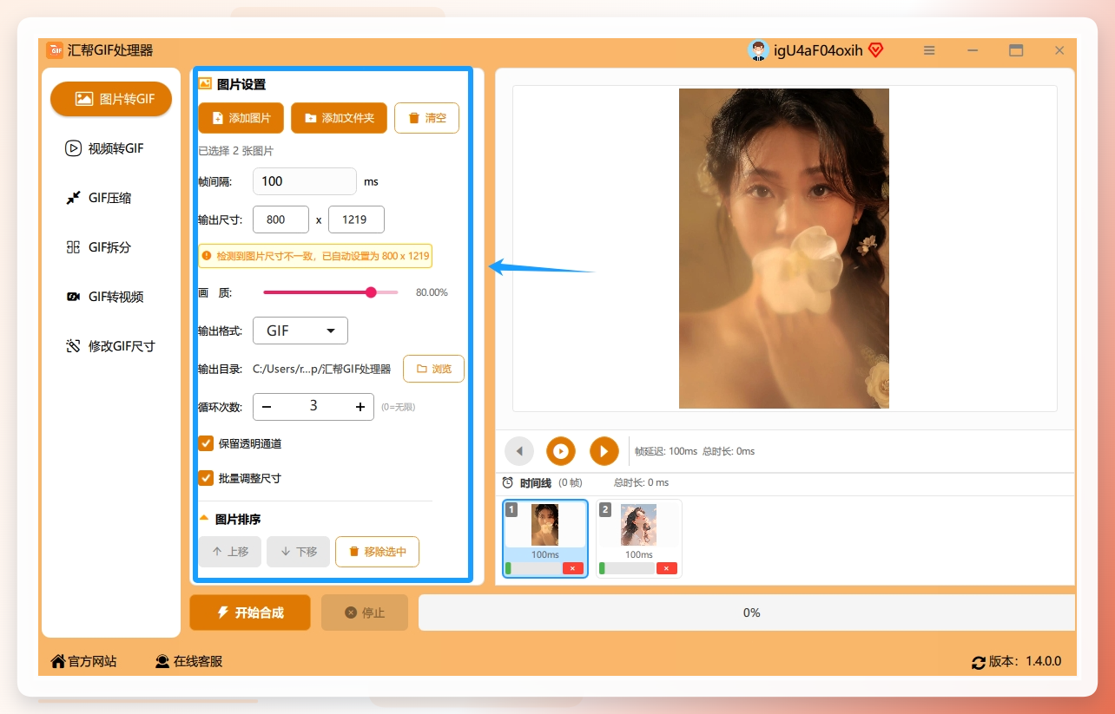
Task: Click the output width field showing 800
Action: [x=280, y=219]
